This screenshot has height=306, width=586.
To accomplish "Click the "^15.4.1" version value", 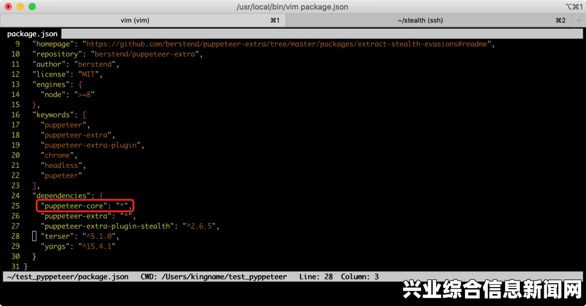I will (x=97, y=246).
